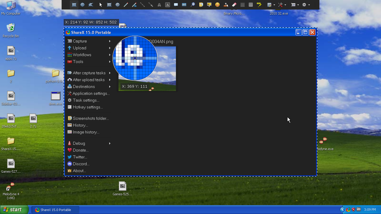Open the gear options dropdown

(x=306, y=5)
